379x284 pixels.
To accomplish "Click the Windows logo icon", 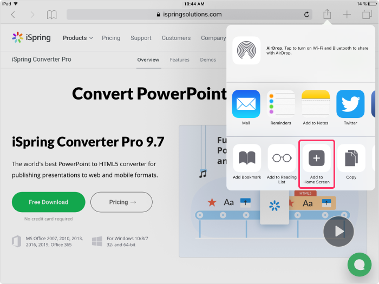I will [97, 241].
